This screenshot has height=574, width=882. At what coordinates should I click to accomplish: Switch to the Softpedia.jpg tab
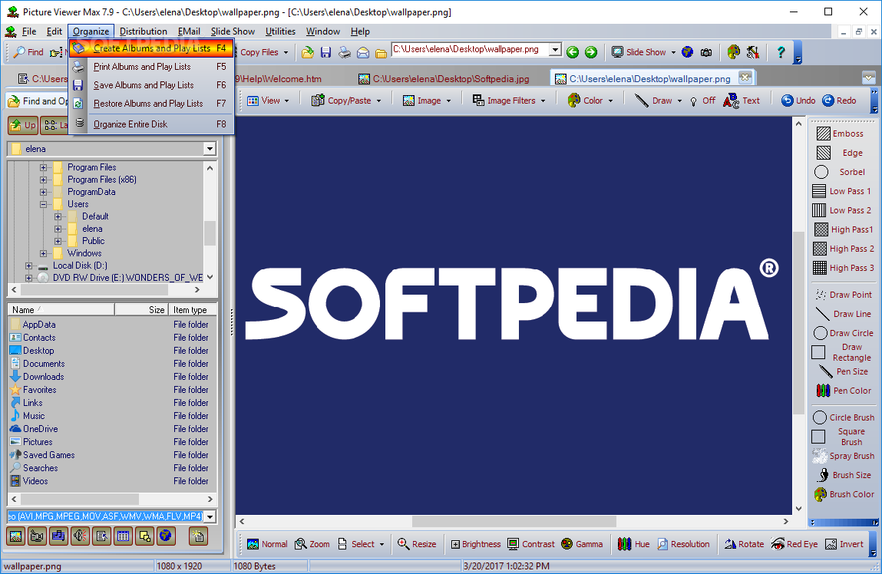pos(444,79)
